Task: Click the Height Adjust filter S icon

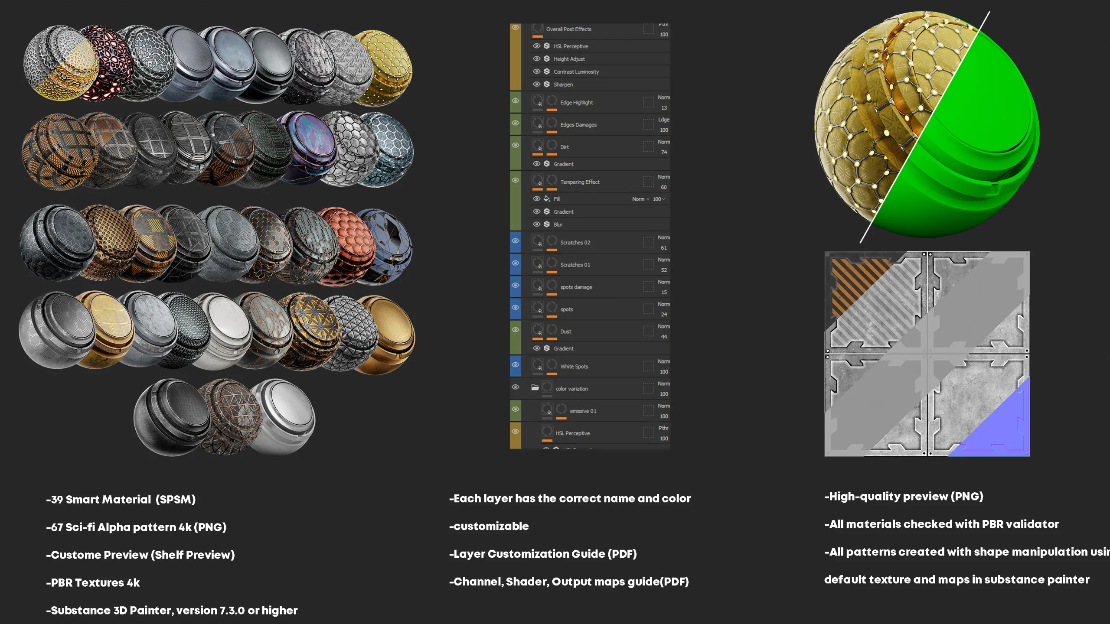Action: (x=546, y=59)
